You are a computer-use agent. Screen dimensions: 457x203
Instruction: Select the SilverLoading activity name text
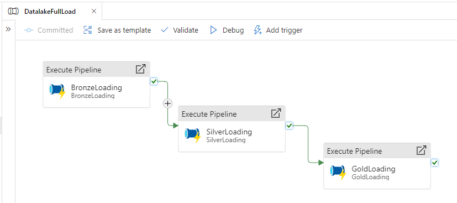[x=229, y=132]
